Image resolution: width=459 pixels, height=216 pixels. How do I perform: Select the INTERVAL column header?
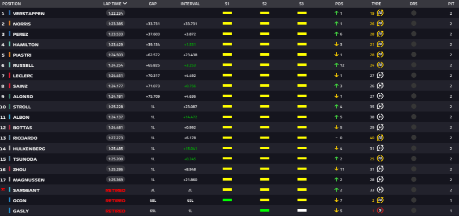point(190,4)
